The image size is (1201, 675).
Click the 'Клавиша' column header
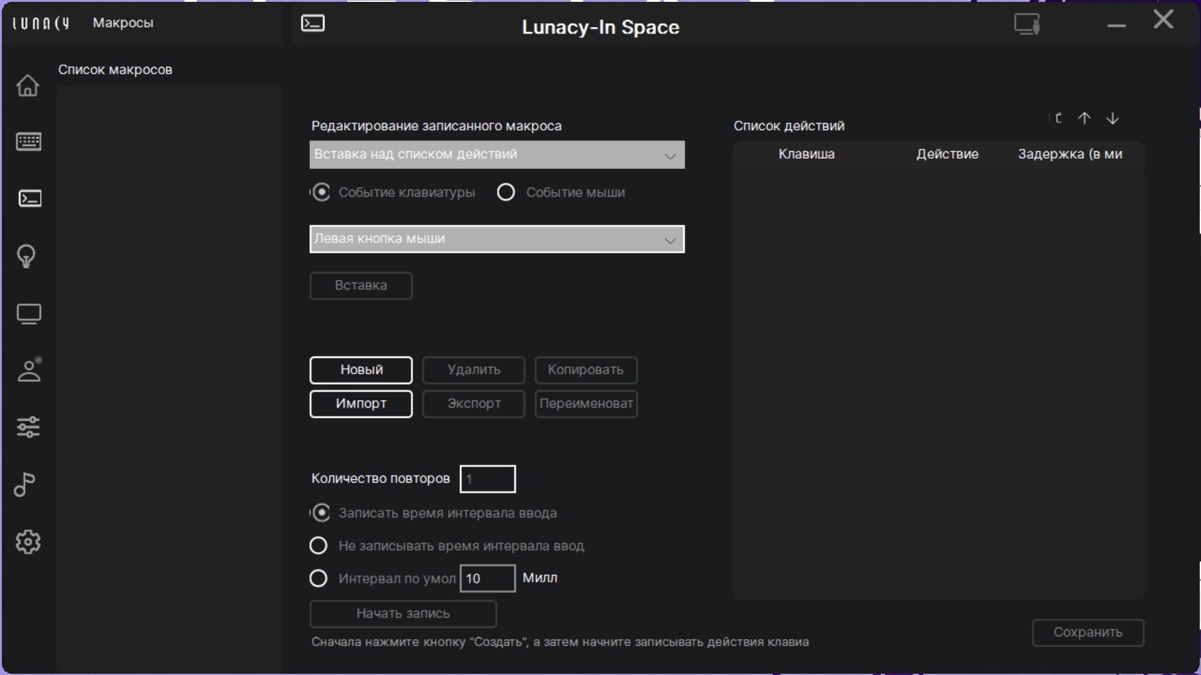pyautogui.click(x=806, y=154)
